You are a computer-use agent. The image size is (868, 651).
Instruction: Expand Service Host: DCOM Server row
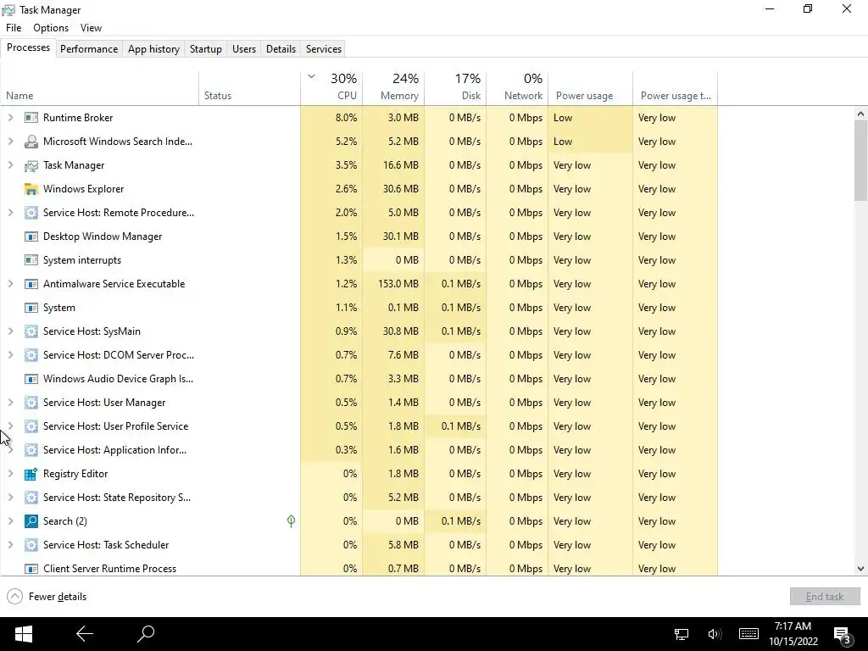tap(10, 355)
